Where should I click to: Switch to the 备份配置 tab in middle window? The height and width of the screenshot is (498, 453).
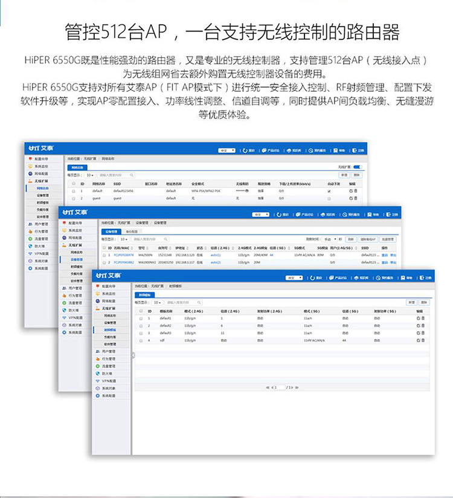click(x=131, y=231)
